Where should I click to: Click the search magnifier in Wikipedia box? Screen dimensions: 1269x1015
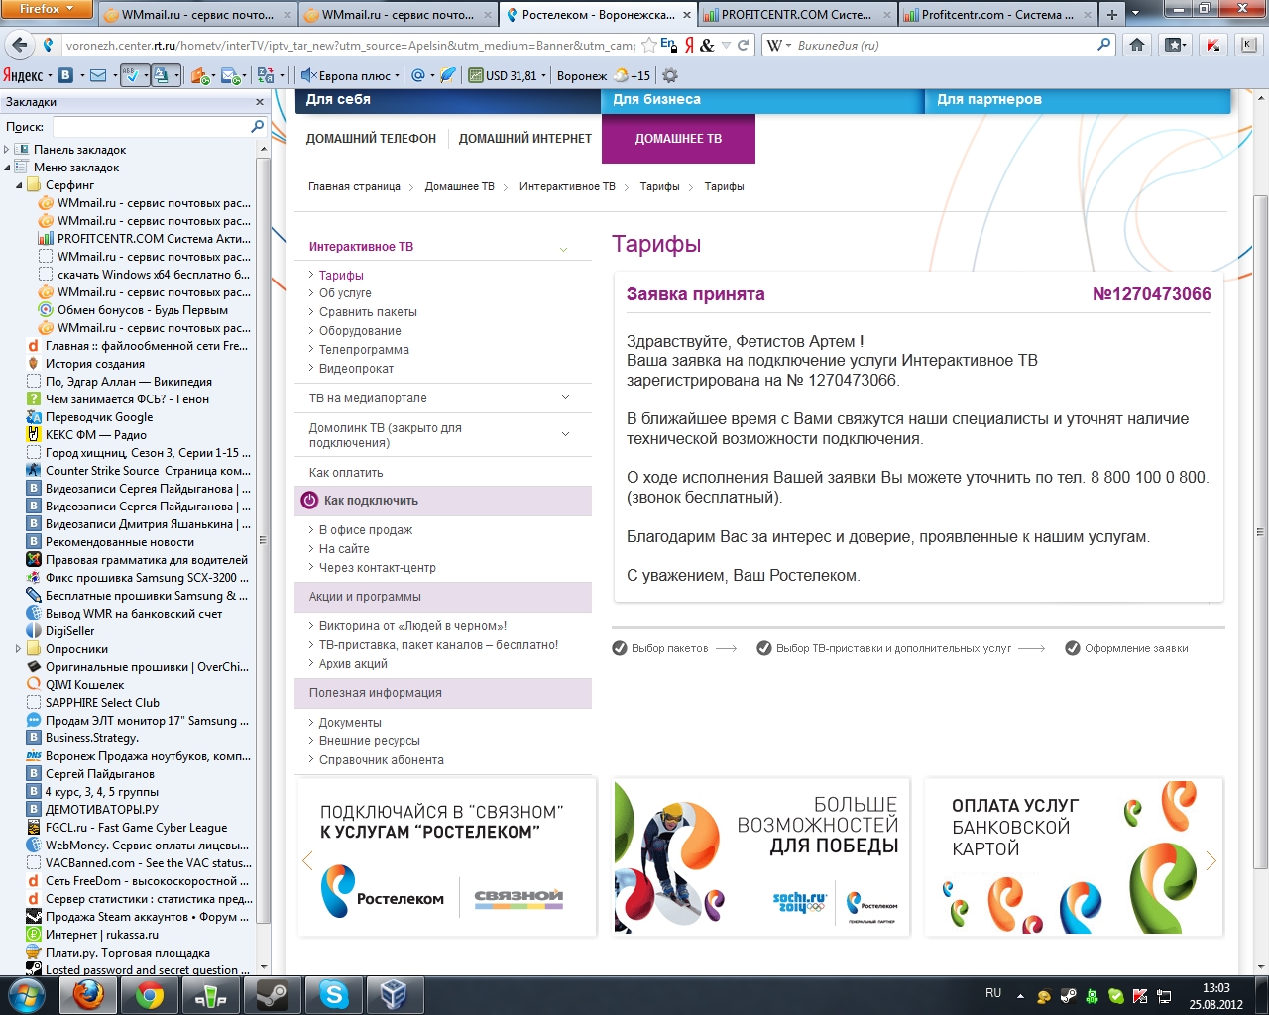(x=1104, y=45)
